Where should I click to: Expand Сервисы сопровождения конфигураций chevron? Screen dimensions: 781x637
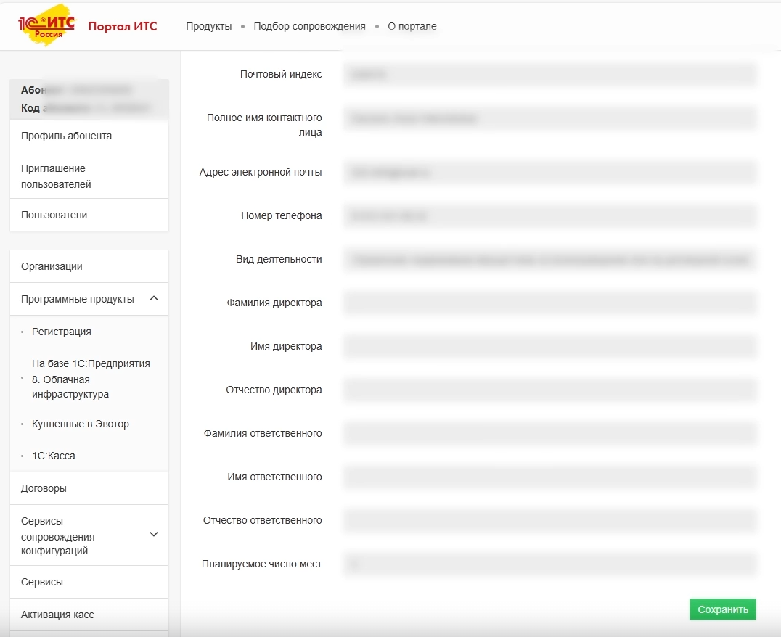tap(154, 535)
